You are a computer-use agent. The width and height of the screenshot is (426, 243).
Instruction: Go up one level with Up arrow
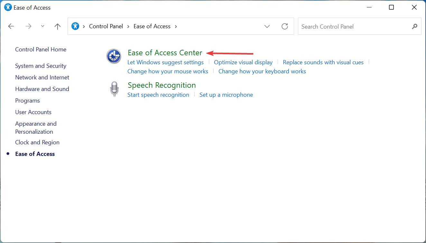point(58,26)
